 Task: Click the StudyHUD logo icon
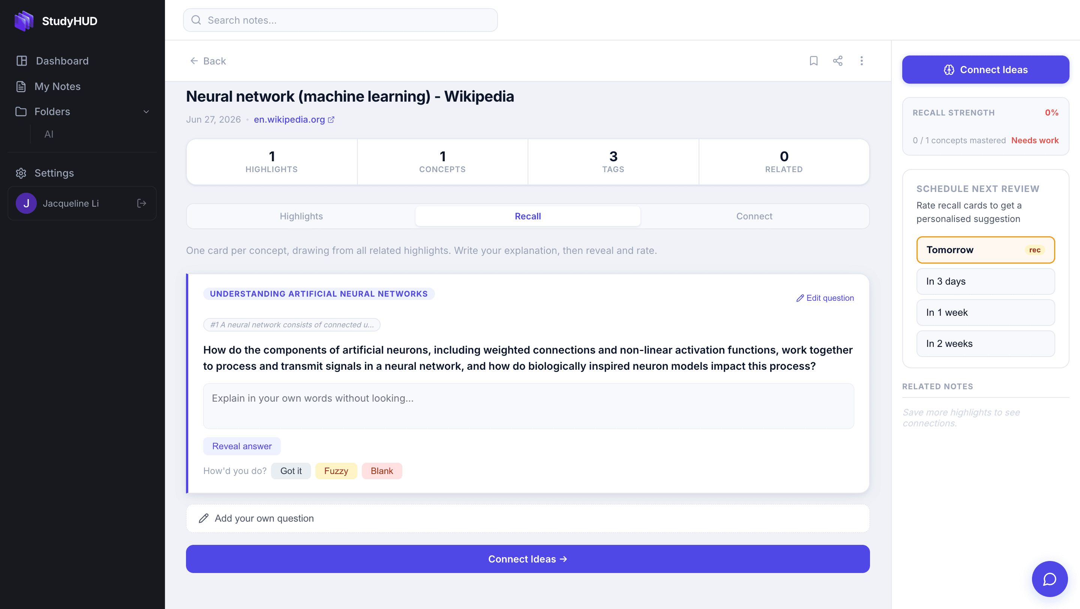point(24,21)
